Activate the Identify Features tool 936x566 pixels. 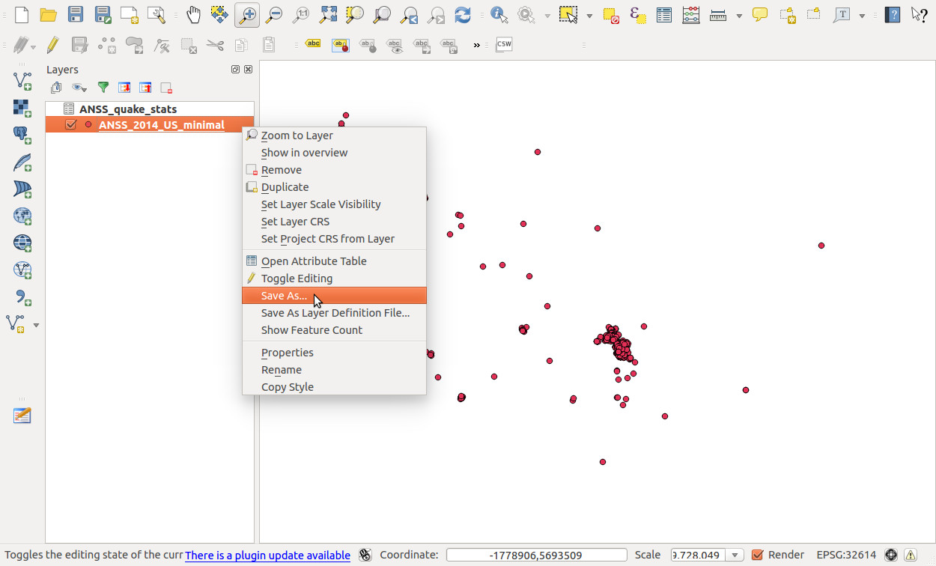pos(498,14)
